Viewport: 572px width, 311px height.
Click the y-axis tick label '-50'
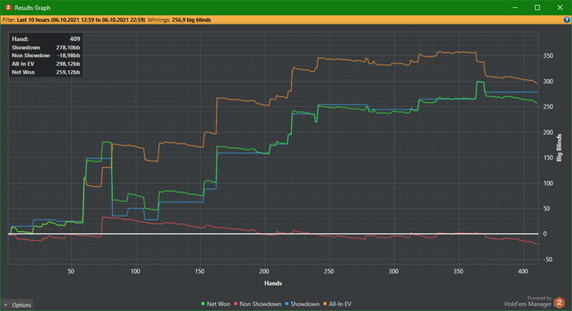click(x=547, y=260)
